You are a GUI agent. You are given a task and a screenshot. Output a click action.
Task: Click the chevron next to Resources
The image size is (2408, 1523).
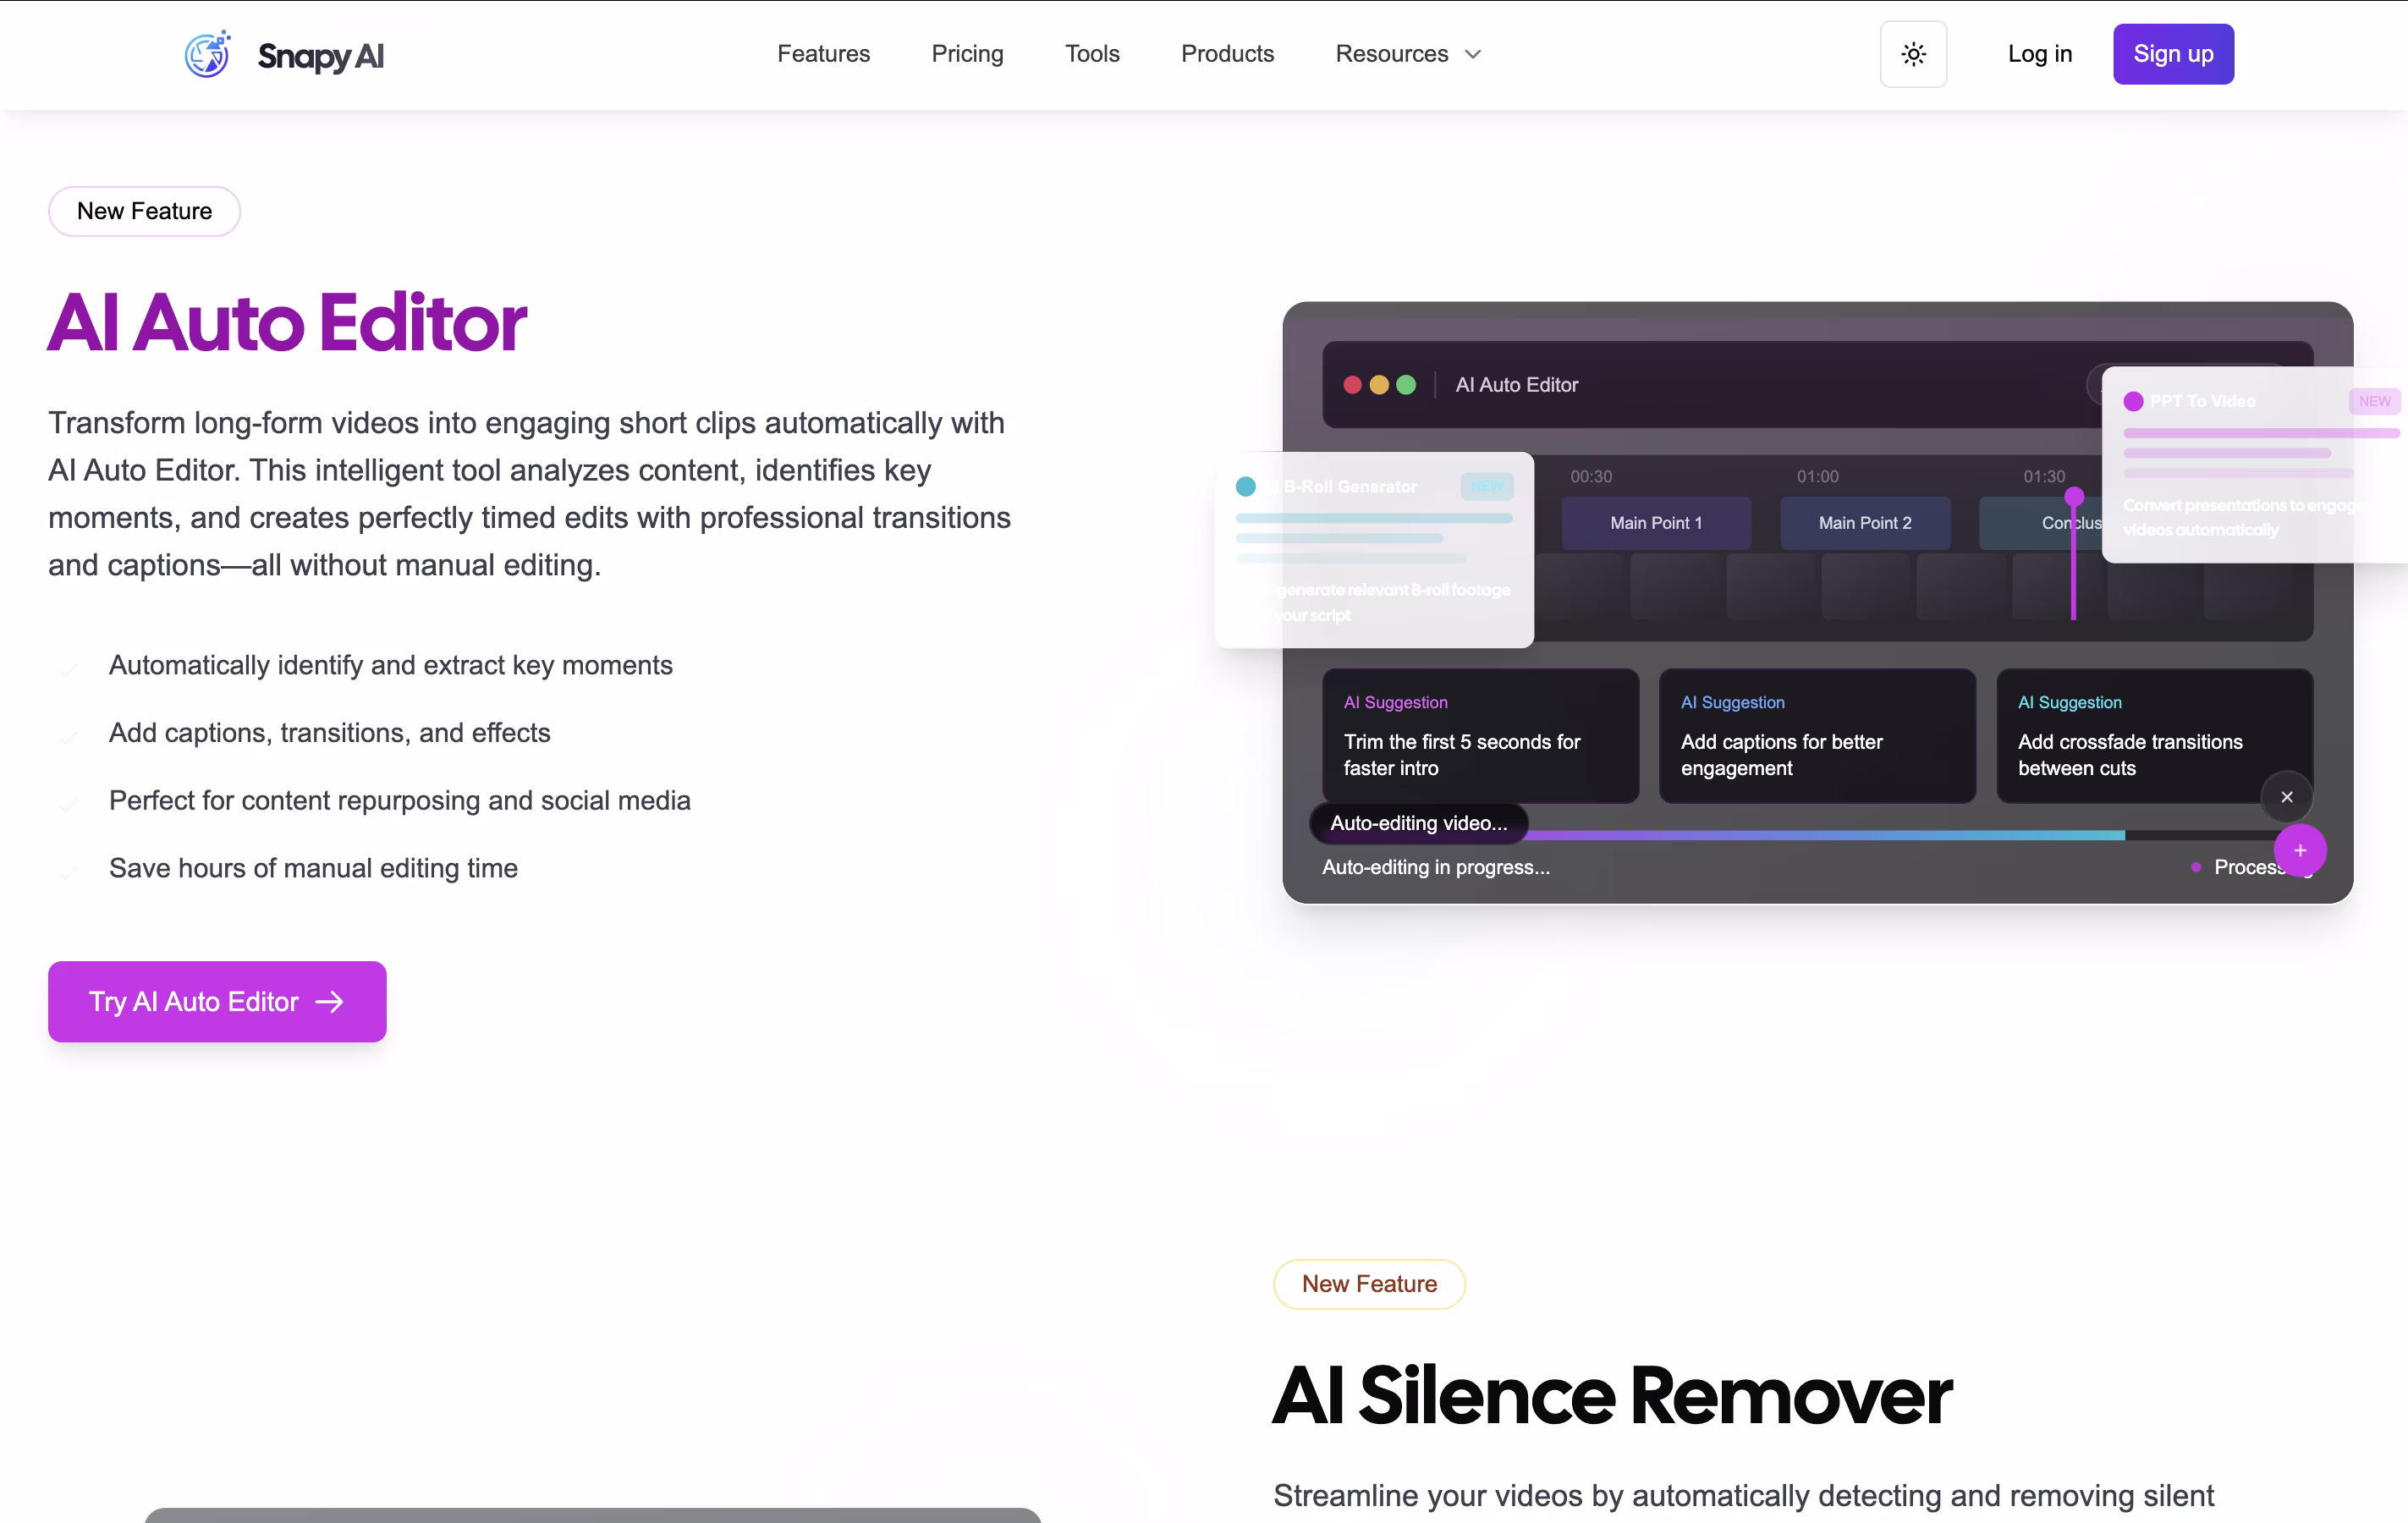pos(1473,54)
